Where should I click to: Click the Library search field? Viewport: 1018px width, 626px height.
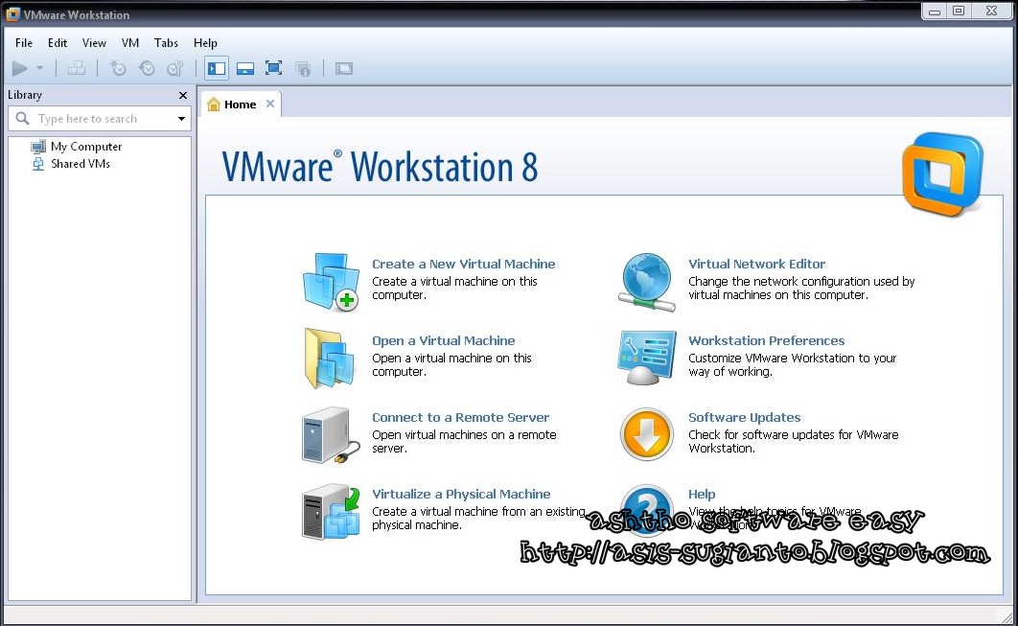[x=100, y=119]
